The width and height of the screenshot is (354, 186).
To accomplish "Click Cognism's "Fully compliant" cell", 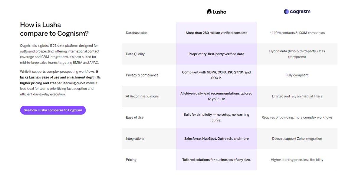I will pos(297,75).
